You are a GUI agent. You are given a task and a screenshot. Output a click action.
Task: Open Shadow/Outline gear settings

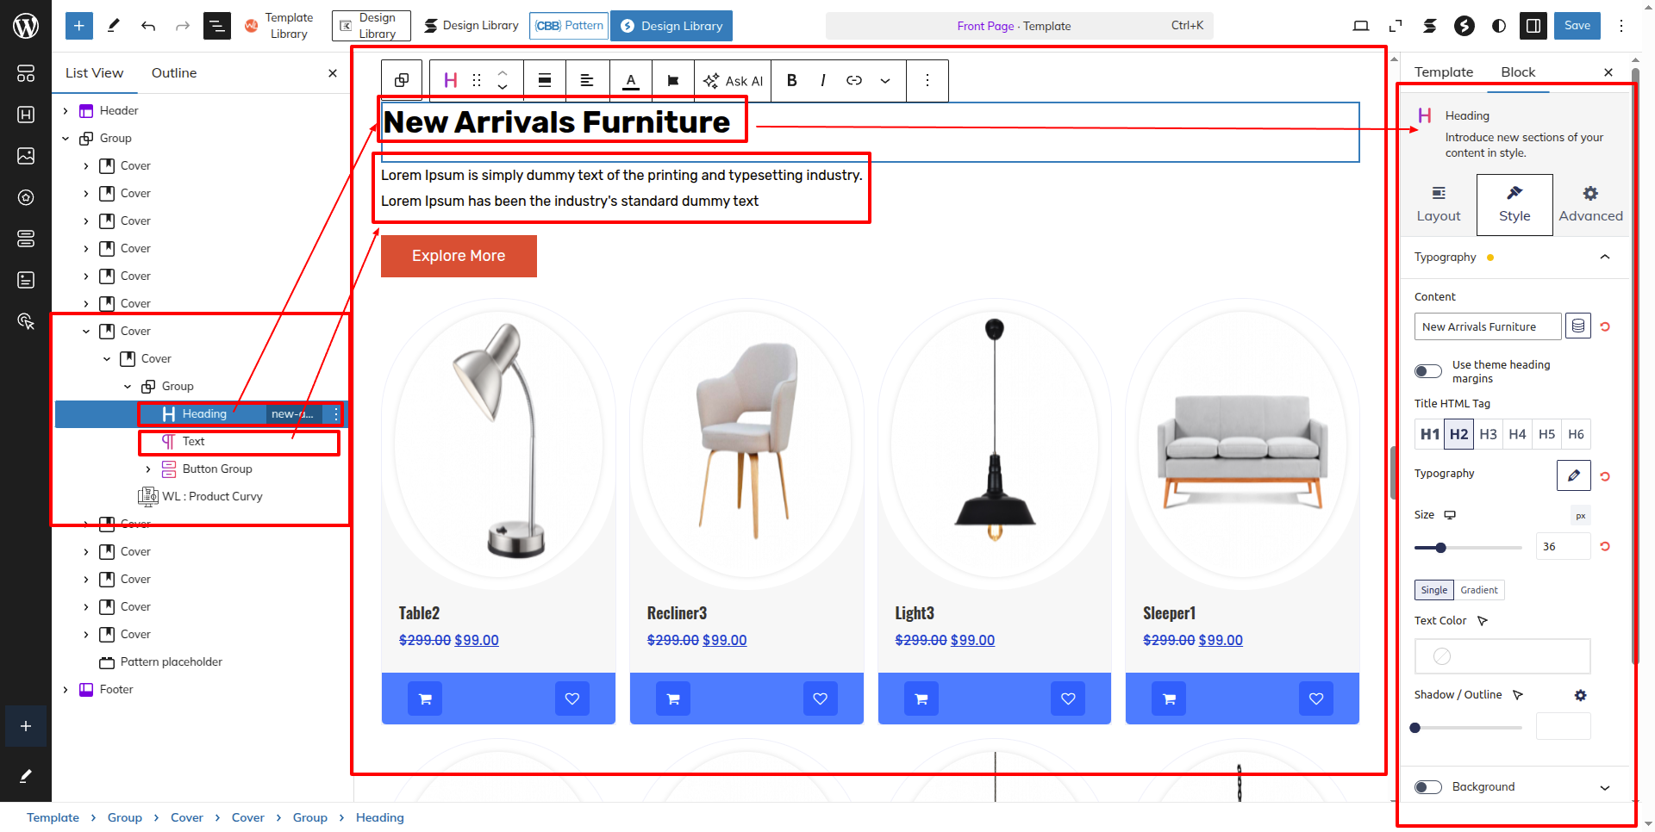pyautogui.click(x=1580, y=695)
